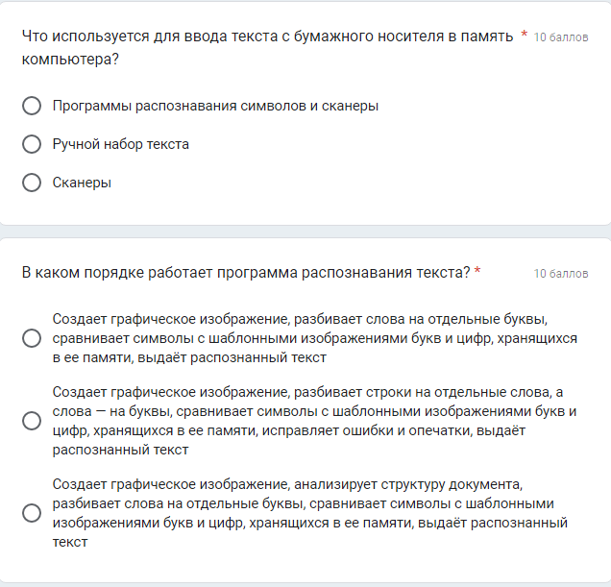
Task: Click the label text 'Программы распознавания символов и сканеры'
Action: click(215, 106)
